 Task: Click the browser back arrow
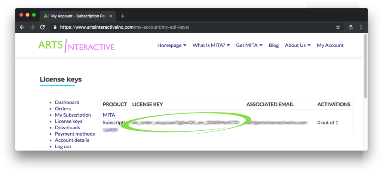tap(22, 27)
